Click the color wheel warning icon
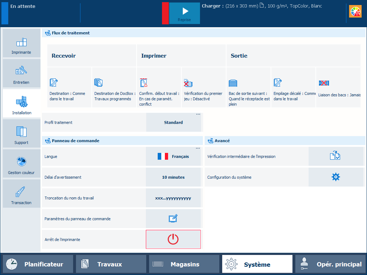Screen dimensions: 367x275 [x=355, y=12]
